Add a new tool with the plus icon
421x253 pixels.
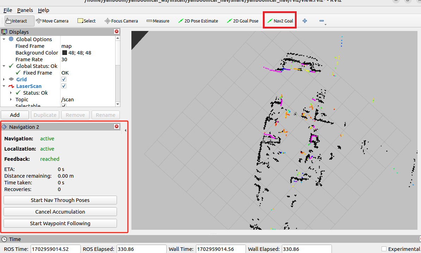pyautogui.click(x=305, y=21)
